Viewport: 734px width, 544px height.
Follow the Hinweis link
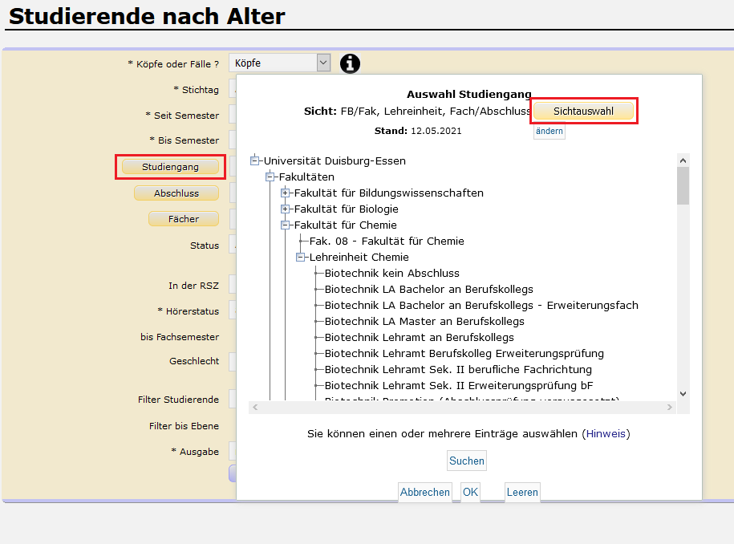pyautogui.click(x=606, y=433)
